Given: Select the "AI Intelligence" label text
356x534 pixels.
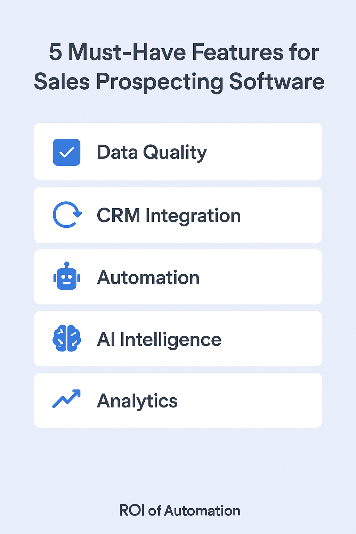Looking at the screenshot, I should [x=159, y=339].
